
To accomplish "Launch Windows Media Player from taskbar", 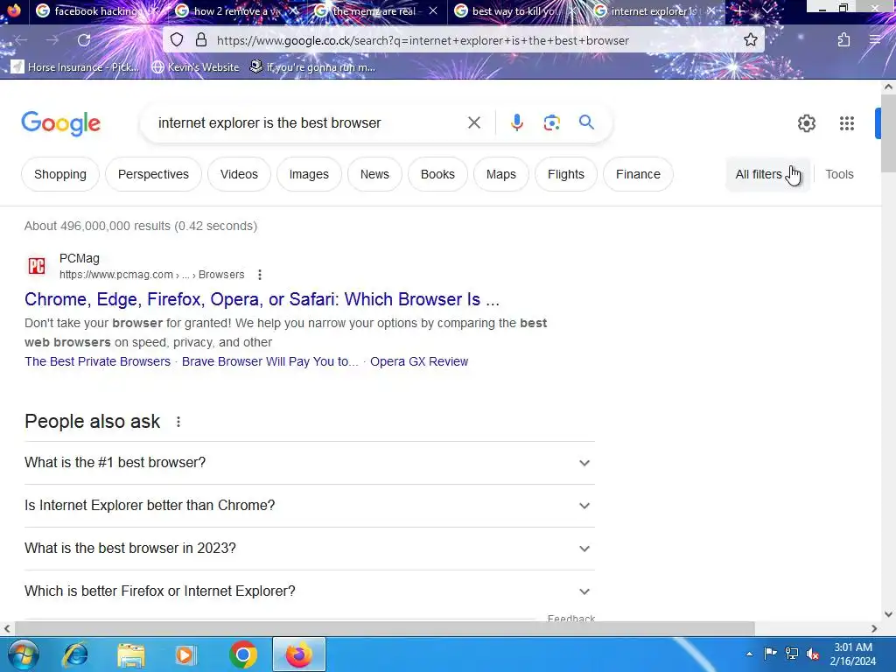I will coord(185,654).
